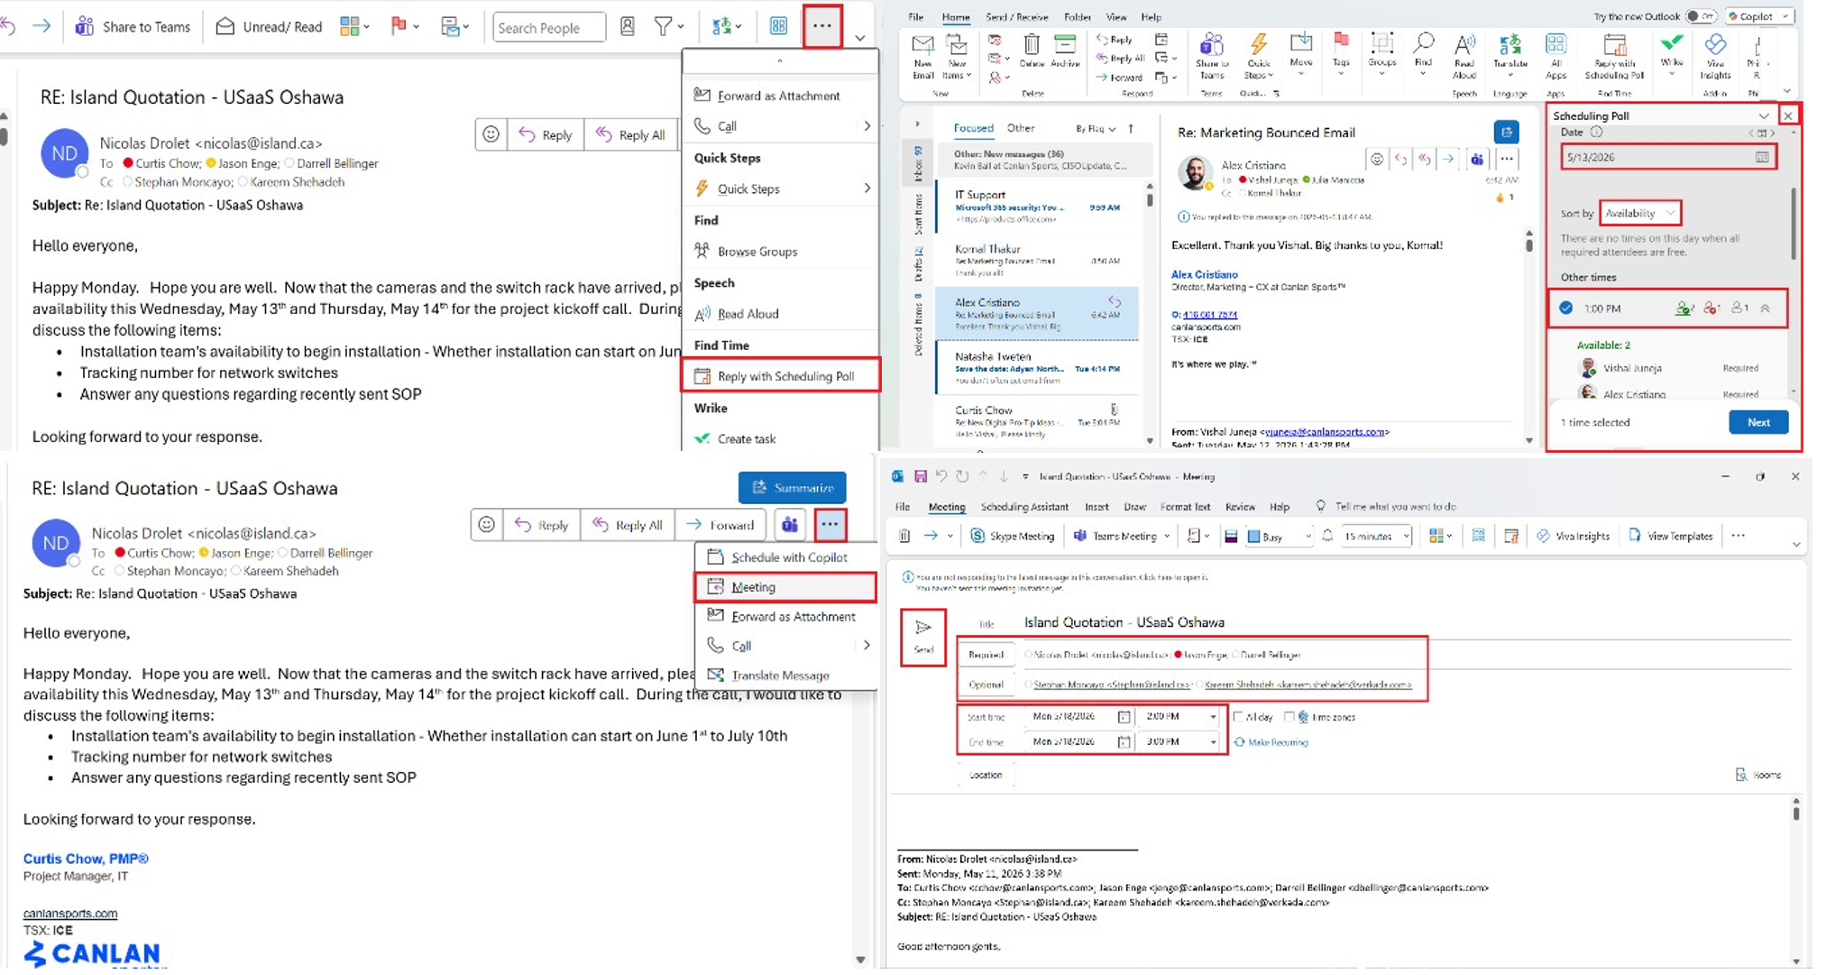Open the calendar picker in the Scheduling Poll date field
Screen dimensions: 1826x975
coord(1761,157)
